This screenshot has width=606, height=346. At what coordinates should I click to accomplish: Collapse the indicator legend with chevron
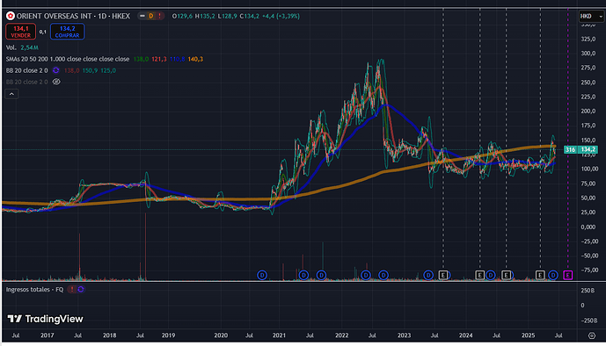(11, 94)
